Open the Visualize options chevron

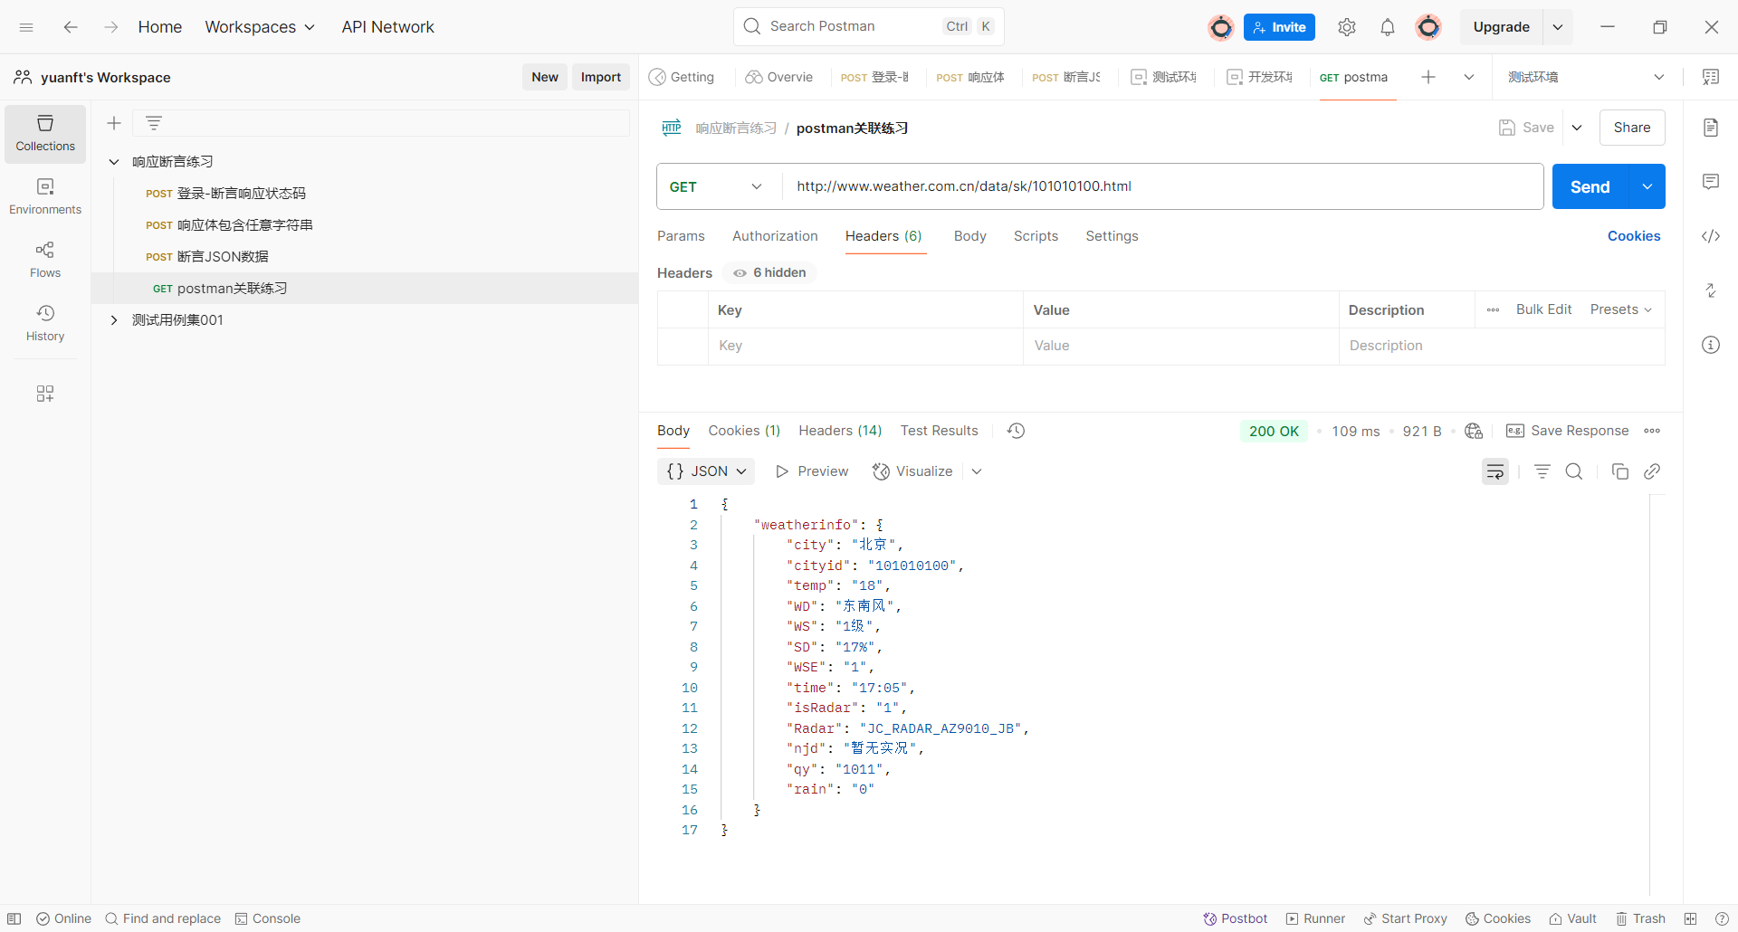(x=977, y=471)
